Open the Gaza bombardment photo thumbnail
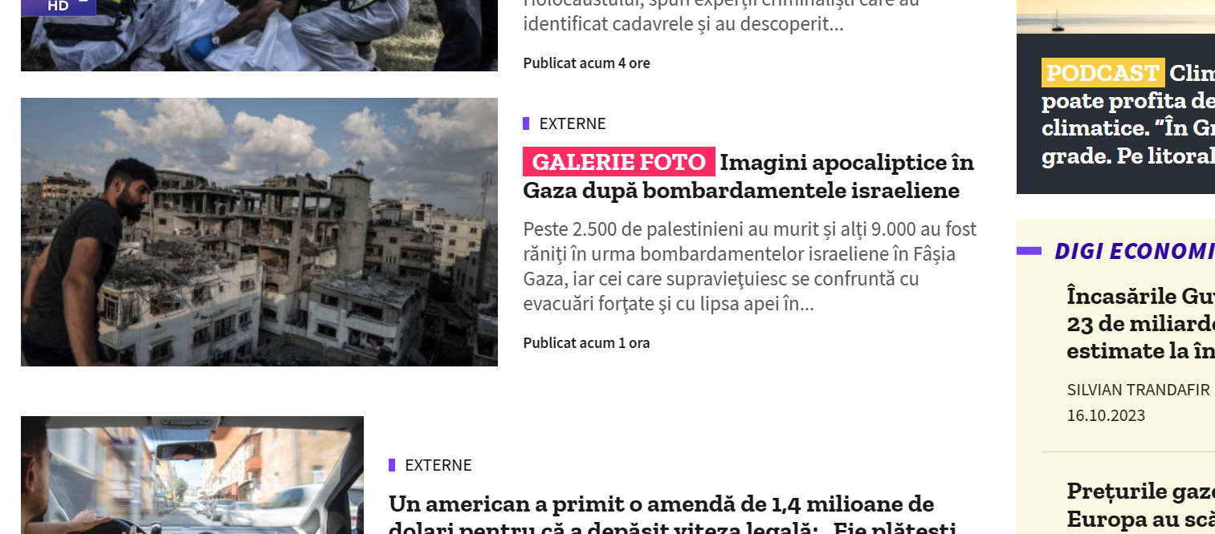The height and width of the screenshot is (534, 1215). pyautogui.click(x=259, y=232)
